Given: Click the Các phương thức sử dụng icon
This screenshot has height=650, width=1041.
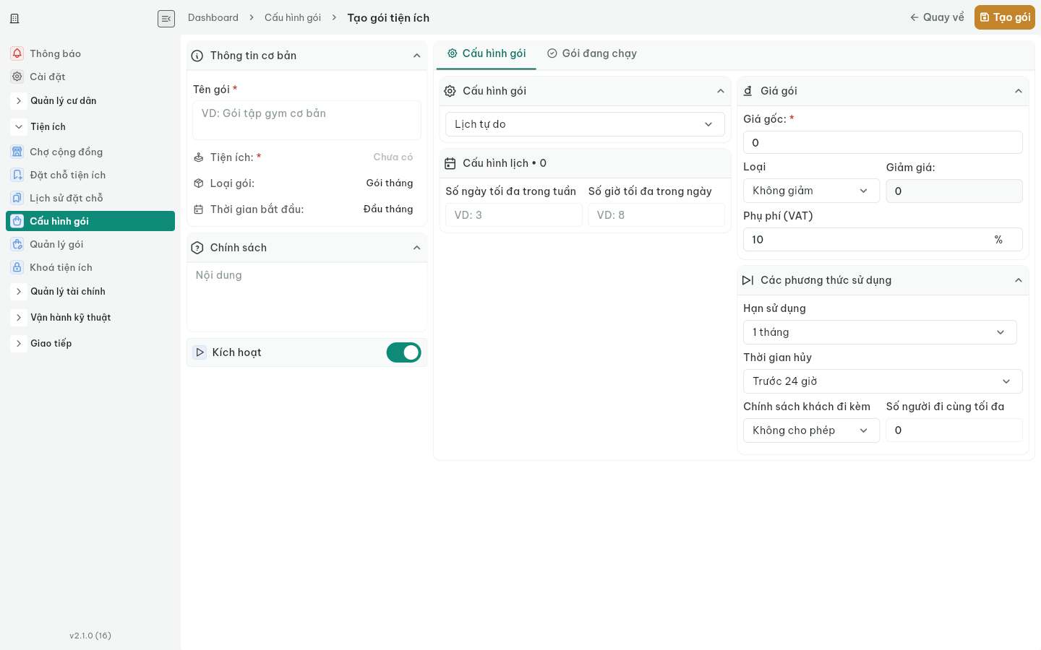Looking at the screenshot, I should coord(748,280).
